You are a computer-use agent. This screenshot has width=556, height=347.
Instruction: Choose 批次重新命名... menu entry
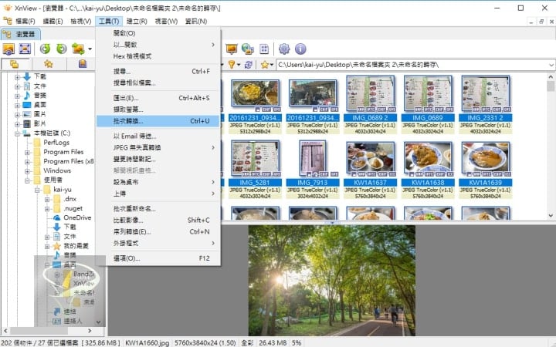tap(158, 208)
